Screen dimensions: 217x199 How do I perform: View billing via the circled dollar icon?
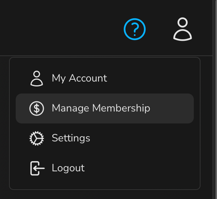tap(37, 108)
